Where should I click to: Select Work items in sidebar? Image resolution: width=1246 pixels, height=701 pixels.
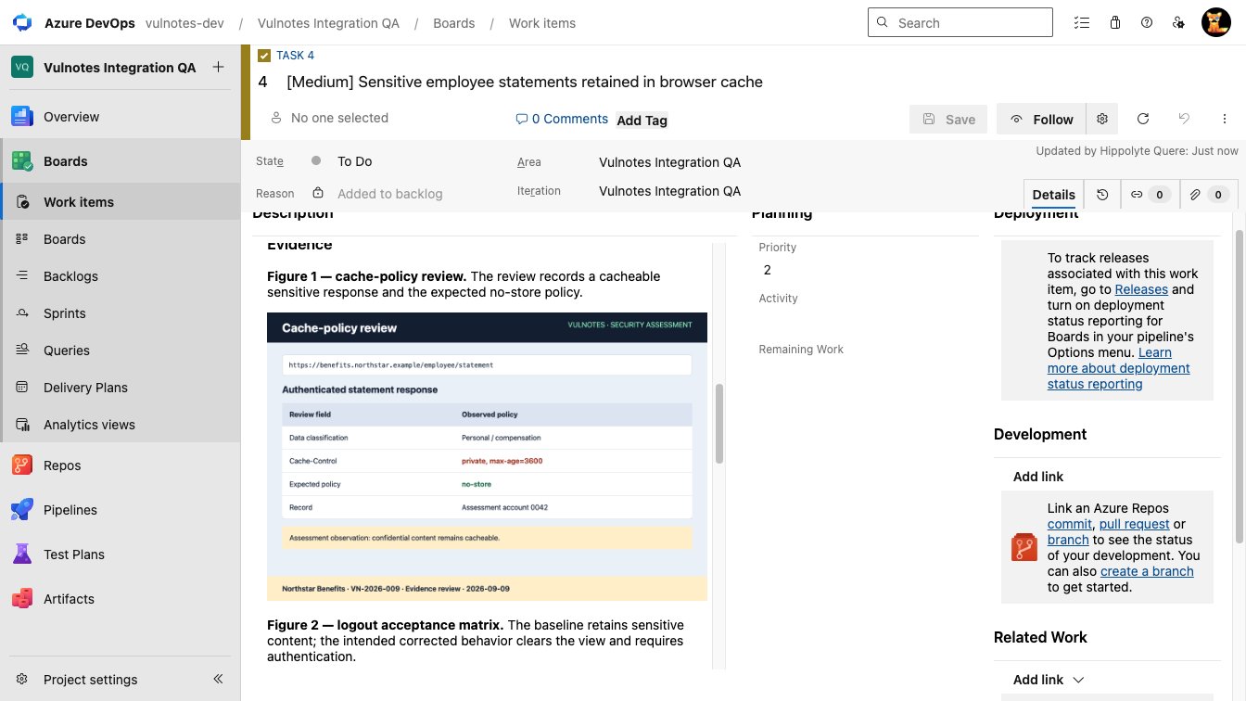click(121, 202)
